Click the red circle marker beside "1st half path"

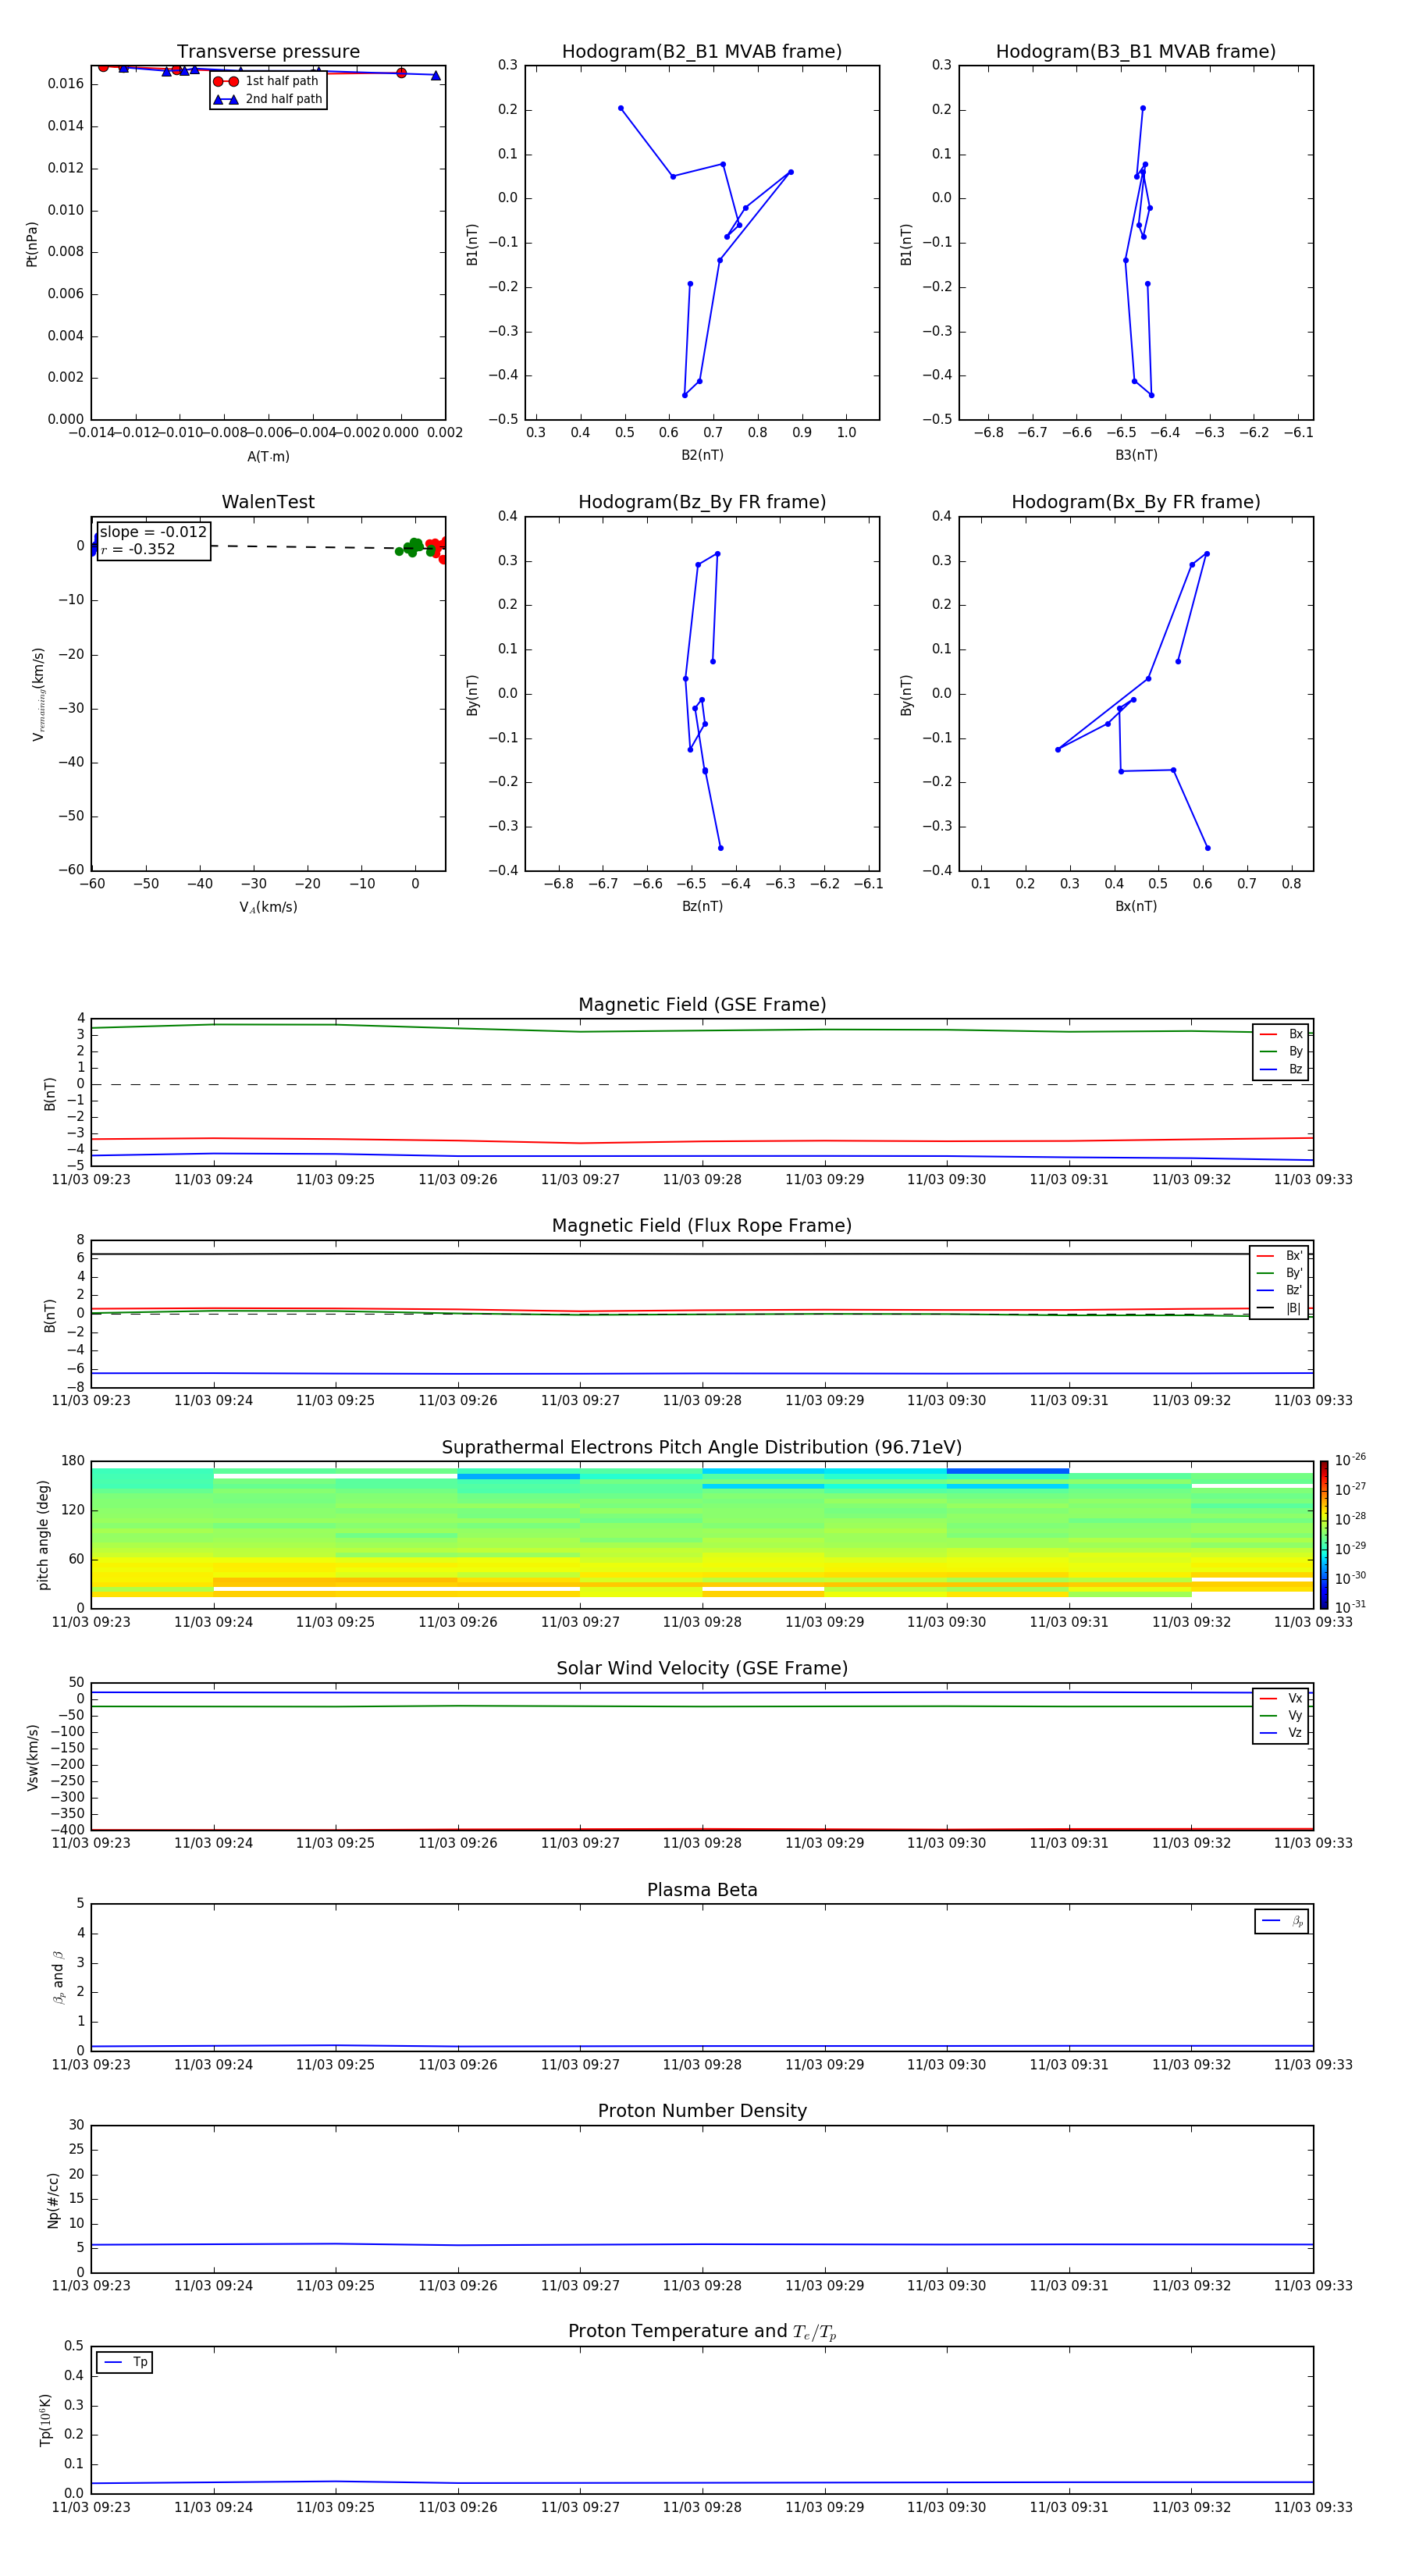click(x=226, y=81)
